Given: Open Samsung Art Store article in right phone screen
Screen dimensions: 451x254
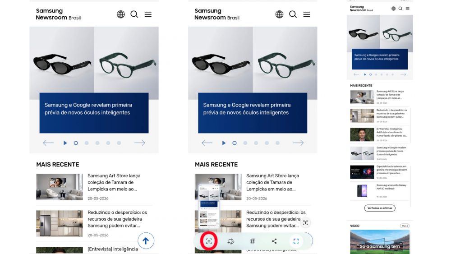Looking at the screenshot, I should click(x=390, y=95).
